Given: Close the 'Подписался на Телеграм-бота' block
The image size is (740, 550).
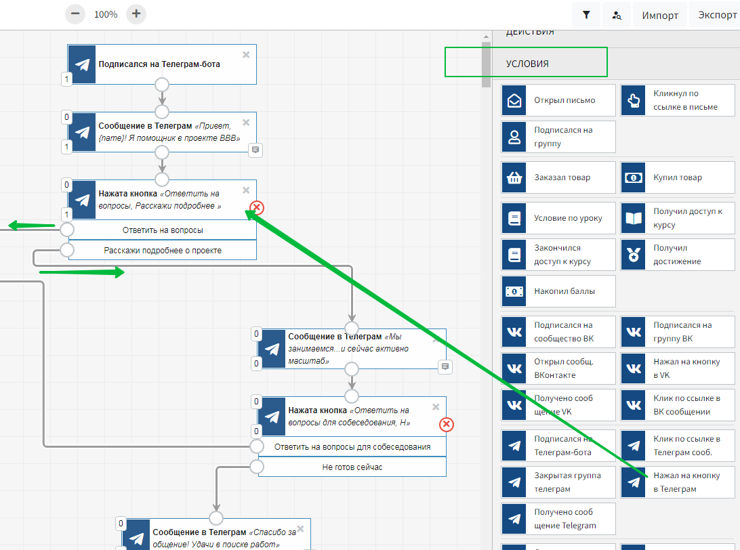Looking at the screenshot, I should point(246,54).
